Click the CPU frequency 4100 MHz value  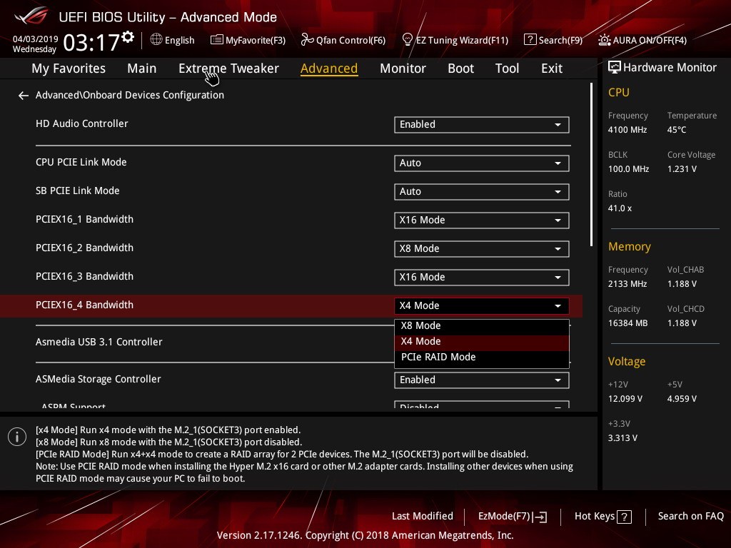pyautogui.click(x=627, y=130)
